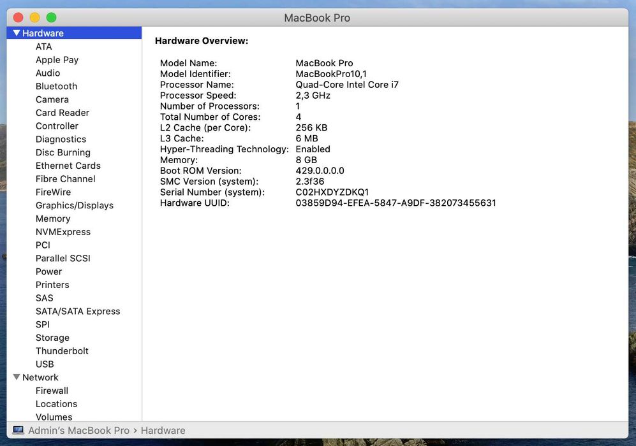The height and width of the screenshot is (446, 636).
Task: Select Memory in the sidebar
Action: click(x=53, y=219)
